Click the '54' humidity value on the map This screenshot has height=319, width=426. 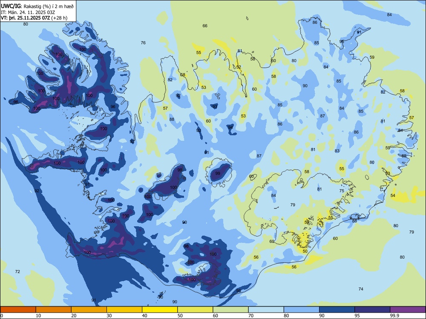coord(393,195)
